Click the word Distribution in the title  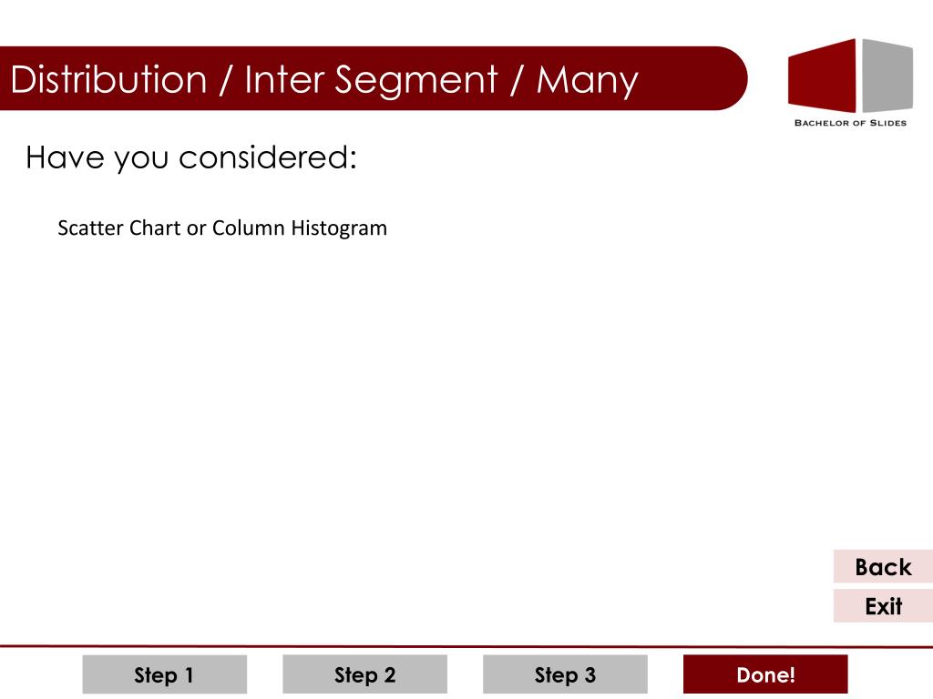(x=108, y=80)
